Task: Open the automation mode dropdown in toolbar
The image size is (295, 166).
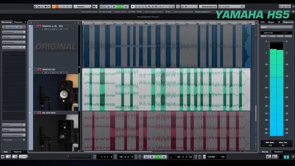Action: 83,6
